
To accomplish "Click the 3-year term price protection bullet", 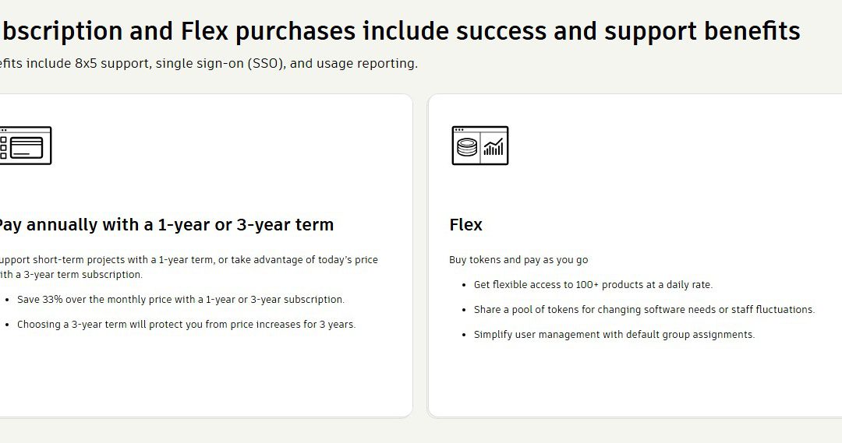I will coord(186,324).
